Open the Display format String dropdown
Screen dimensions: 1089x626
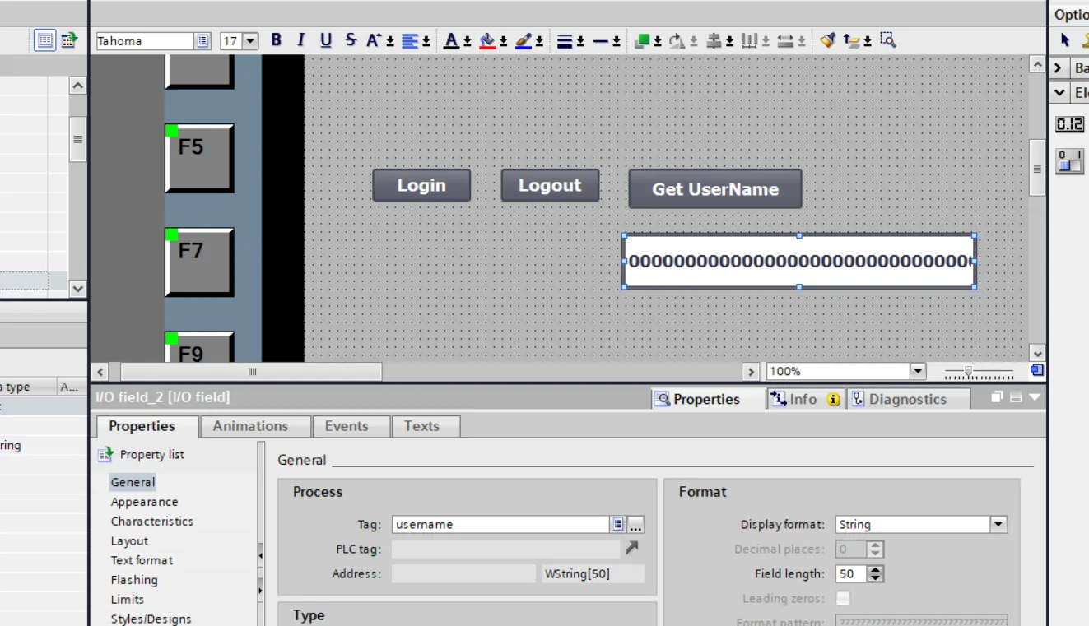(x=998, y=525)
